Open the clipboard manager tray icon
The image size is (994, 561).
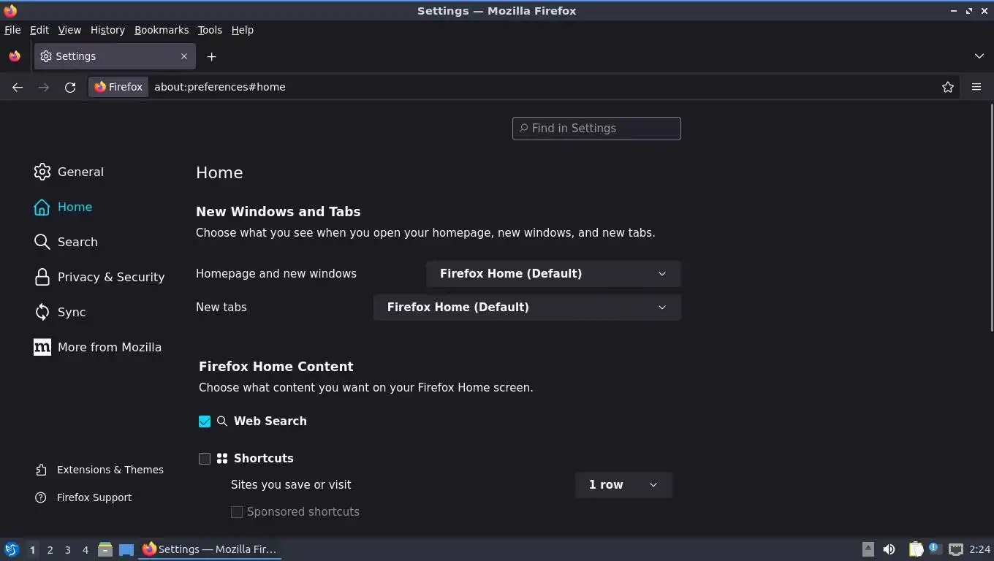(916, 549)
